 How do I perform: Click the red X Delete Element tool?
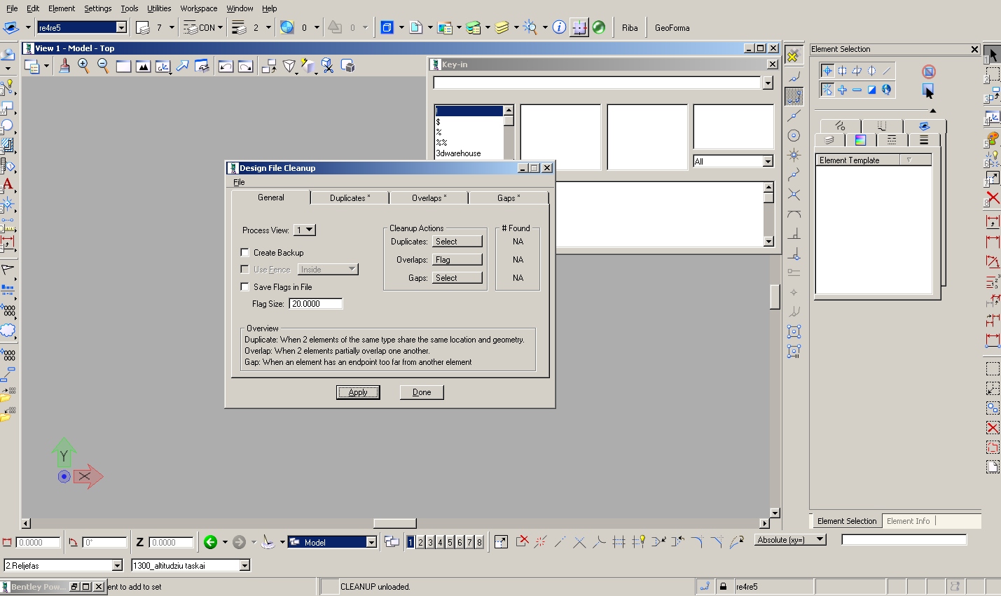(x=993, y=198)
